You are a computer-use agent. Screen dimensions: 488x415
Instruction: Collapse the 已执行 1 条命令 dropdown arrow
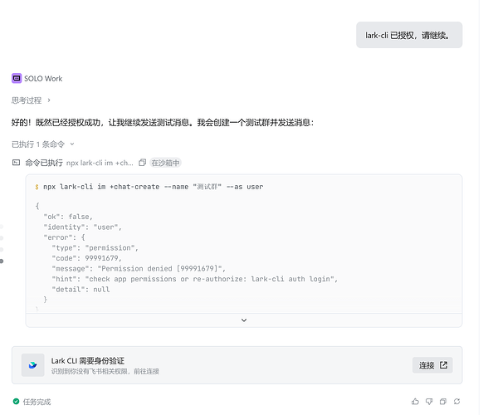tap(72, 144)
